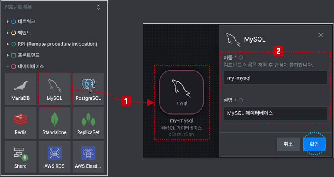Click the 확인 button
Screen dimensions: 334x177
[x=314, y=144]
